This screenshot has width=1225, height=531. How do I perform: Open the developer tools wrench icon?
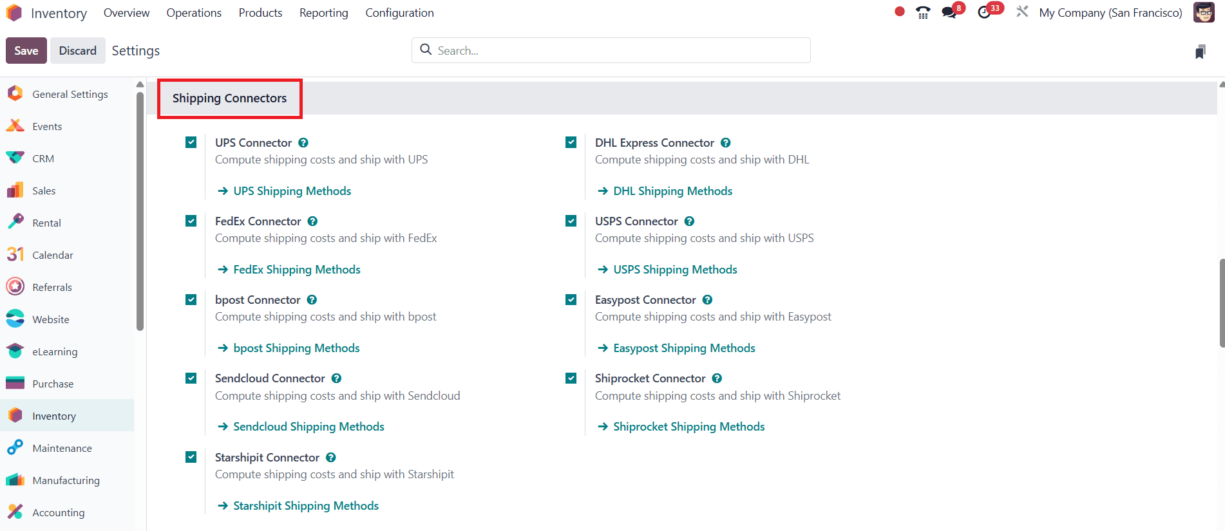[1022, 12]
